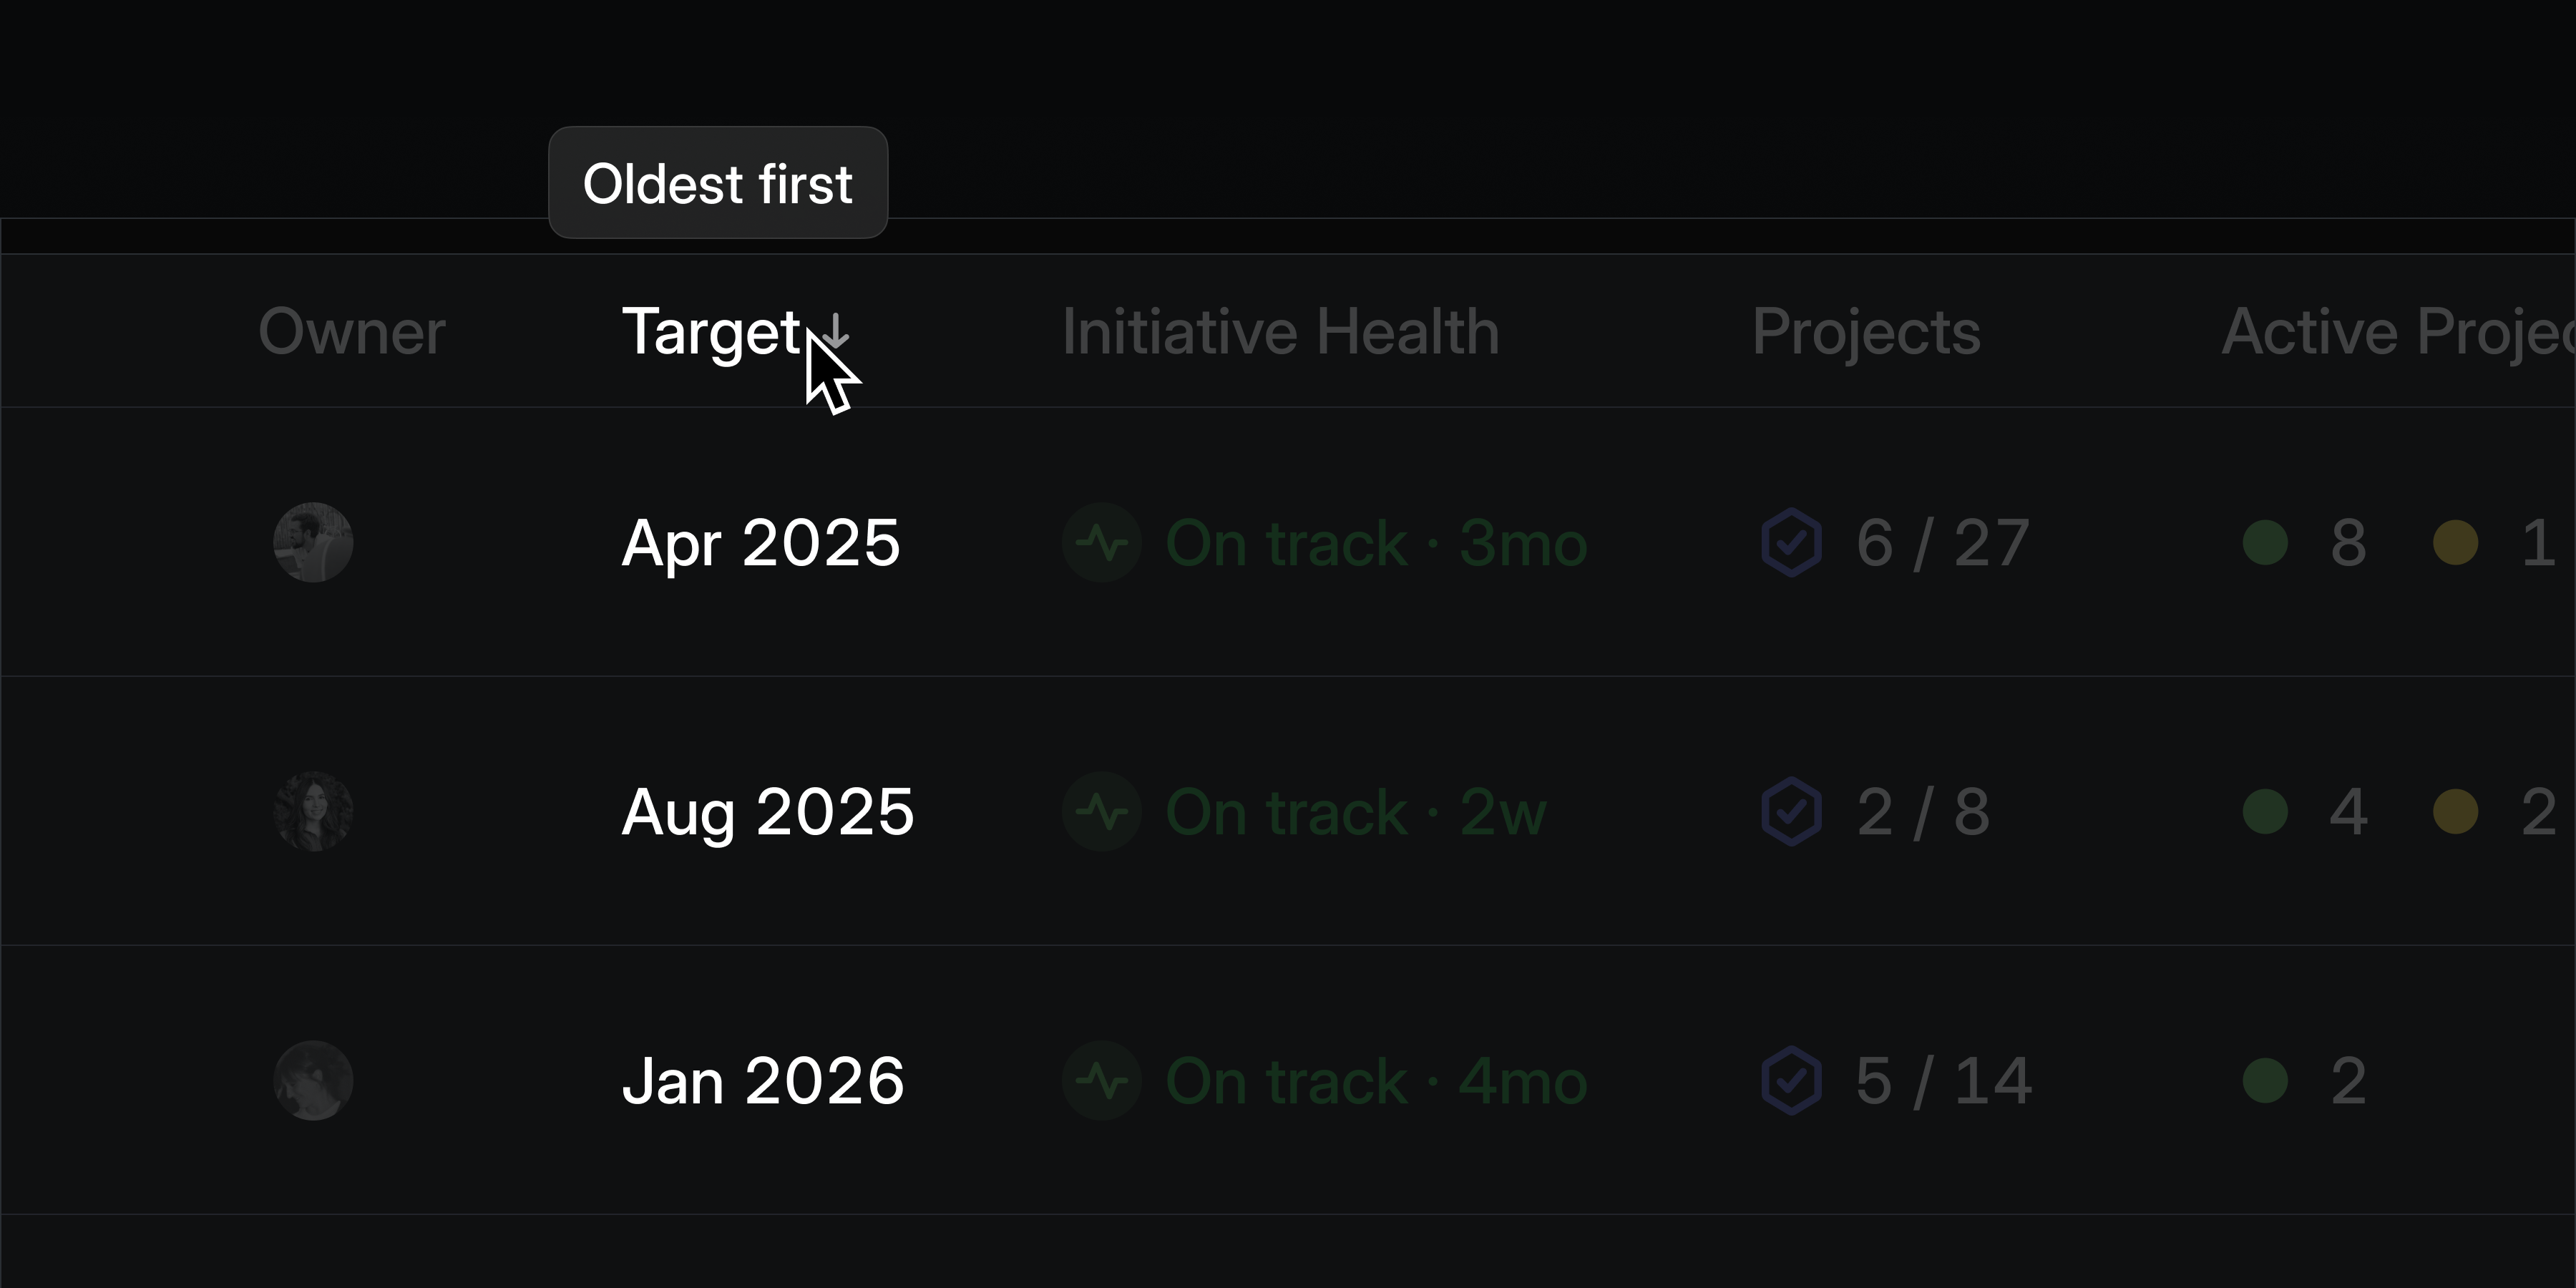Select the Jan 2026 target date cell

click(x=763, y=1080)
